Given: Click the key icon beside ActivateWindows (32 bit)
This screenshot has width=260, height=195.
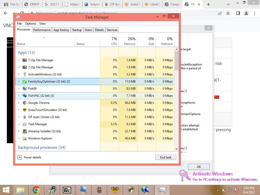Looking at the screenshot, I should pyautogui.click(x=25, y=74).
